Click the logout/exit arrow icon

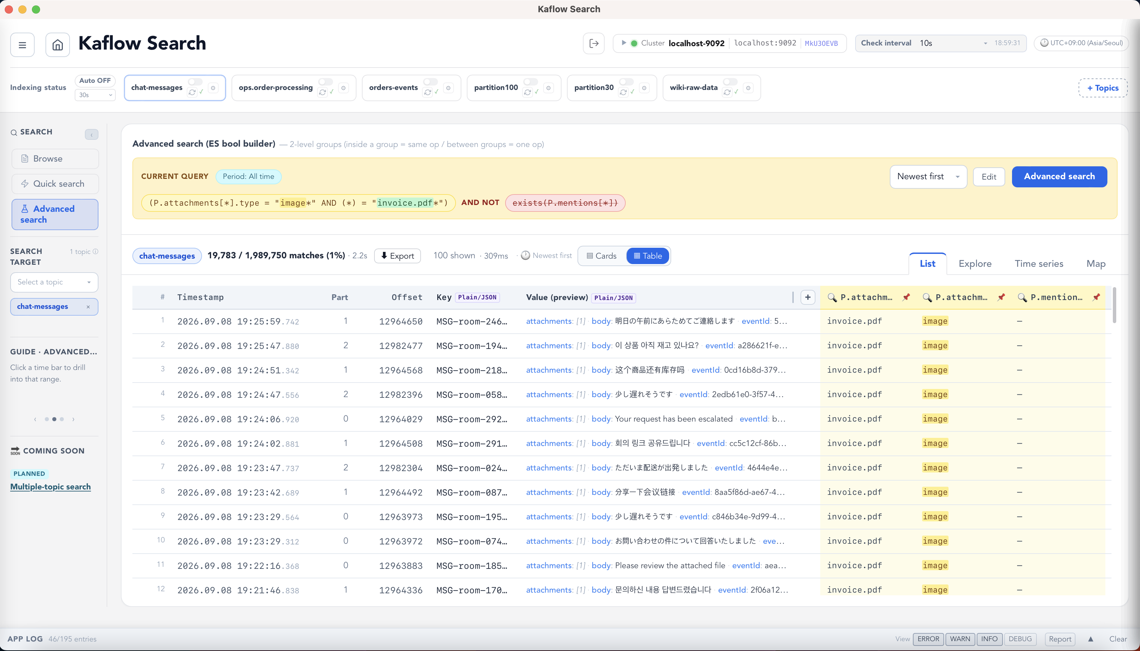(x=594, y=43)
